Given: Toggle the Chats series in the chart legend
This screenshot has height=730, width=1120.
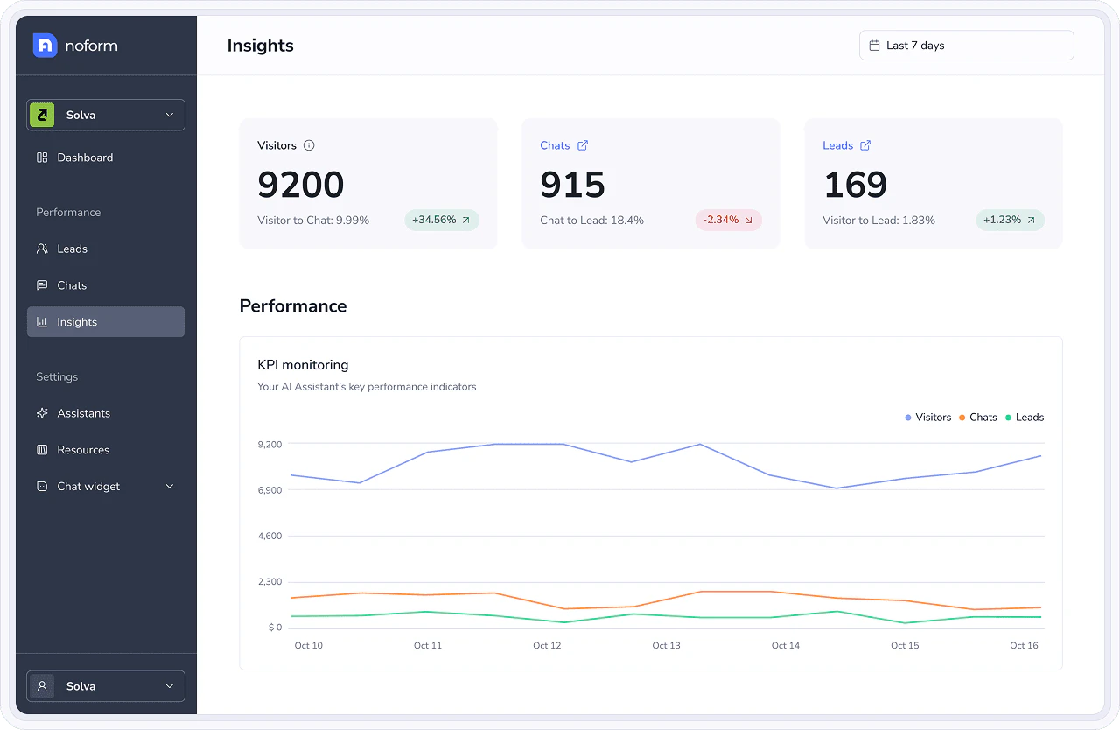Looking at the screenshot, I should [x=976, y=418].
